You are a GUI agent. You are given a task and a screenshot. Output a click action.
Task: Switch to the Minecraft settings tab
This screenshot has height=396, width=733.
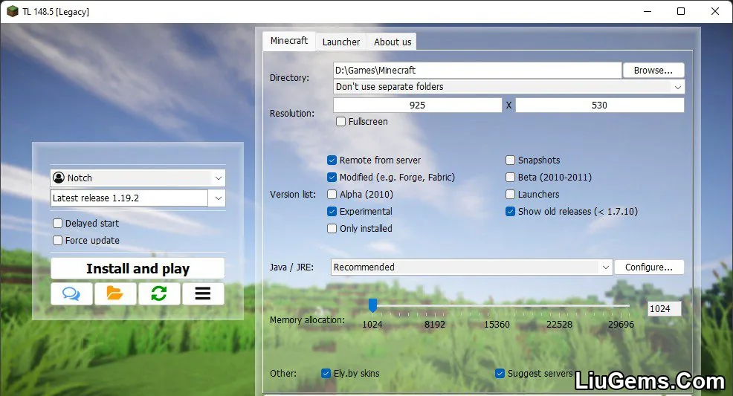(x=289, y=41)
